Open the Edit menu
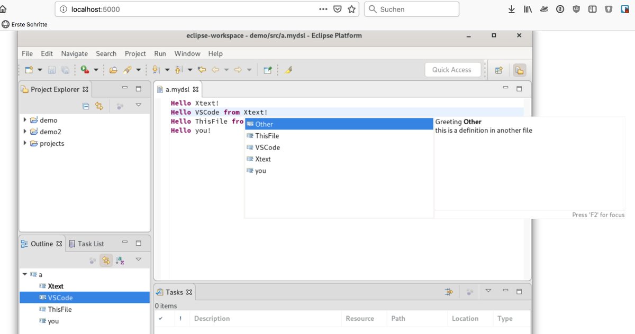This screenshot has width=635, height=334. pos(47,53)
